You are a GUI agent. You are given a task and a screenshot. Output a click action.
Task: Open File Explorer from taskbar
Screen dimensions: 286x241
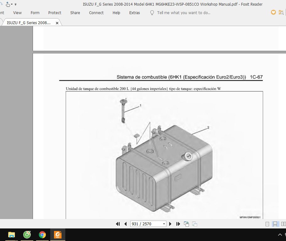[12, 235]
